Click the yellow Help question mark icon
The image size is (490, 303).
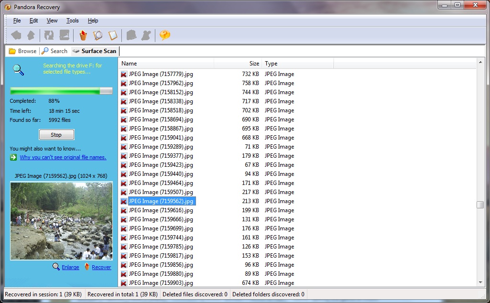[x=165, y=35]
